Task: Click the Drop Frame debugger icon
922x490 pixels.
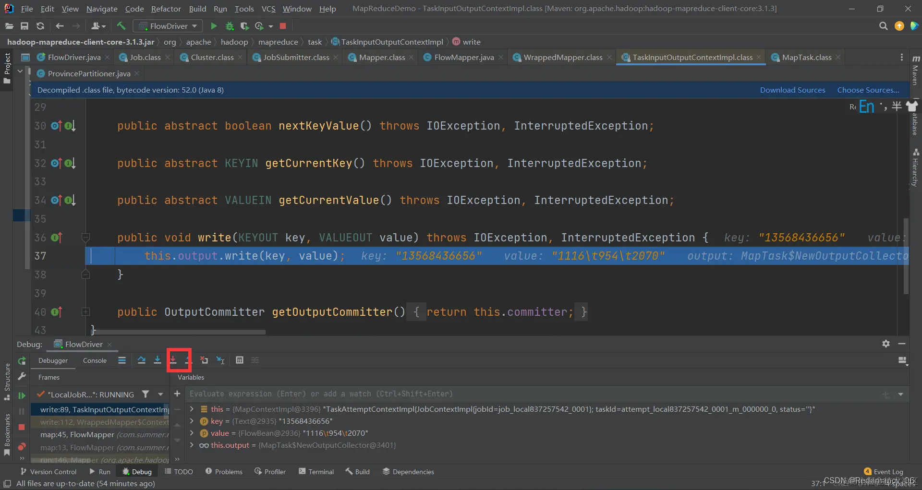Action: pos(204,360)
